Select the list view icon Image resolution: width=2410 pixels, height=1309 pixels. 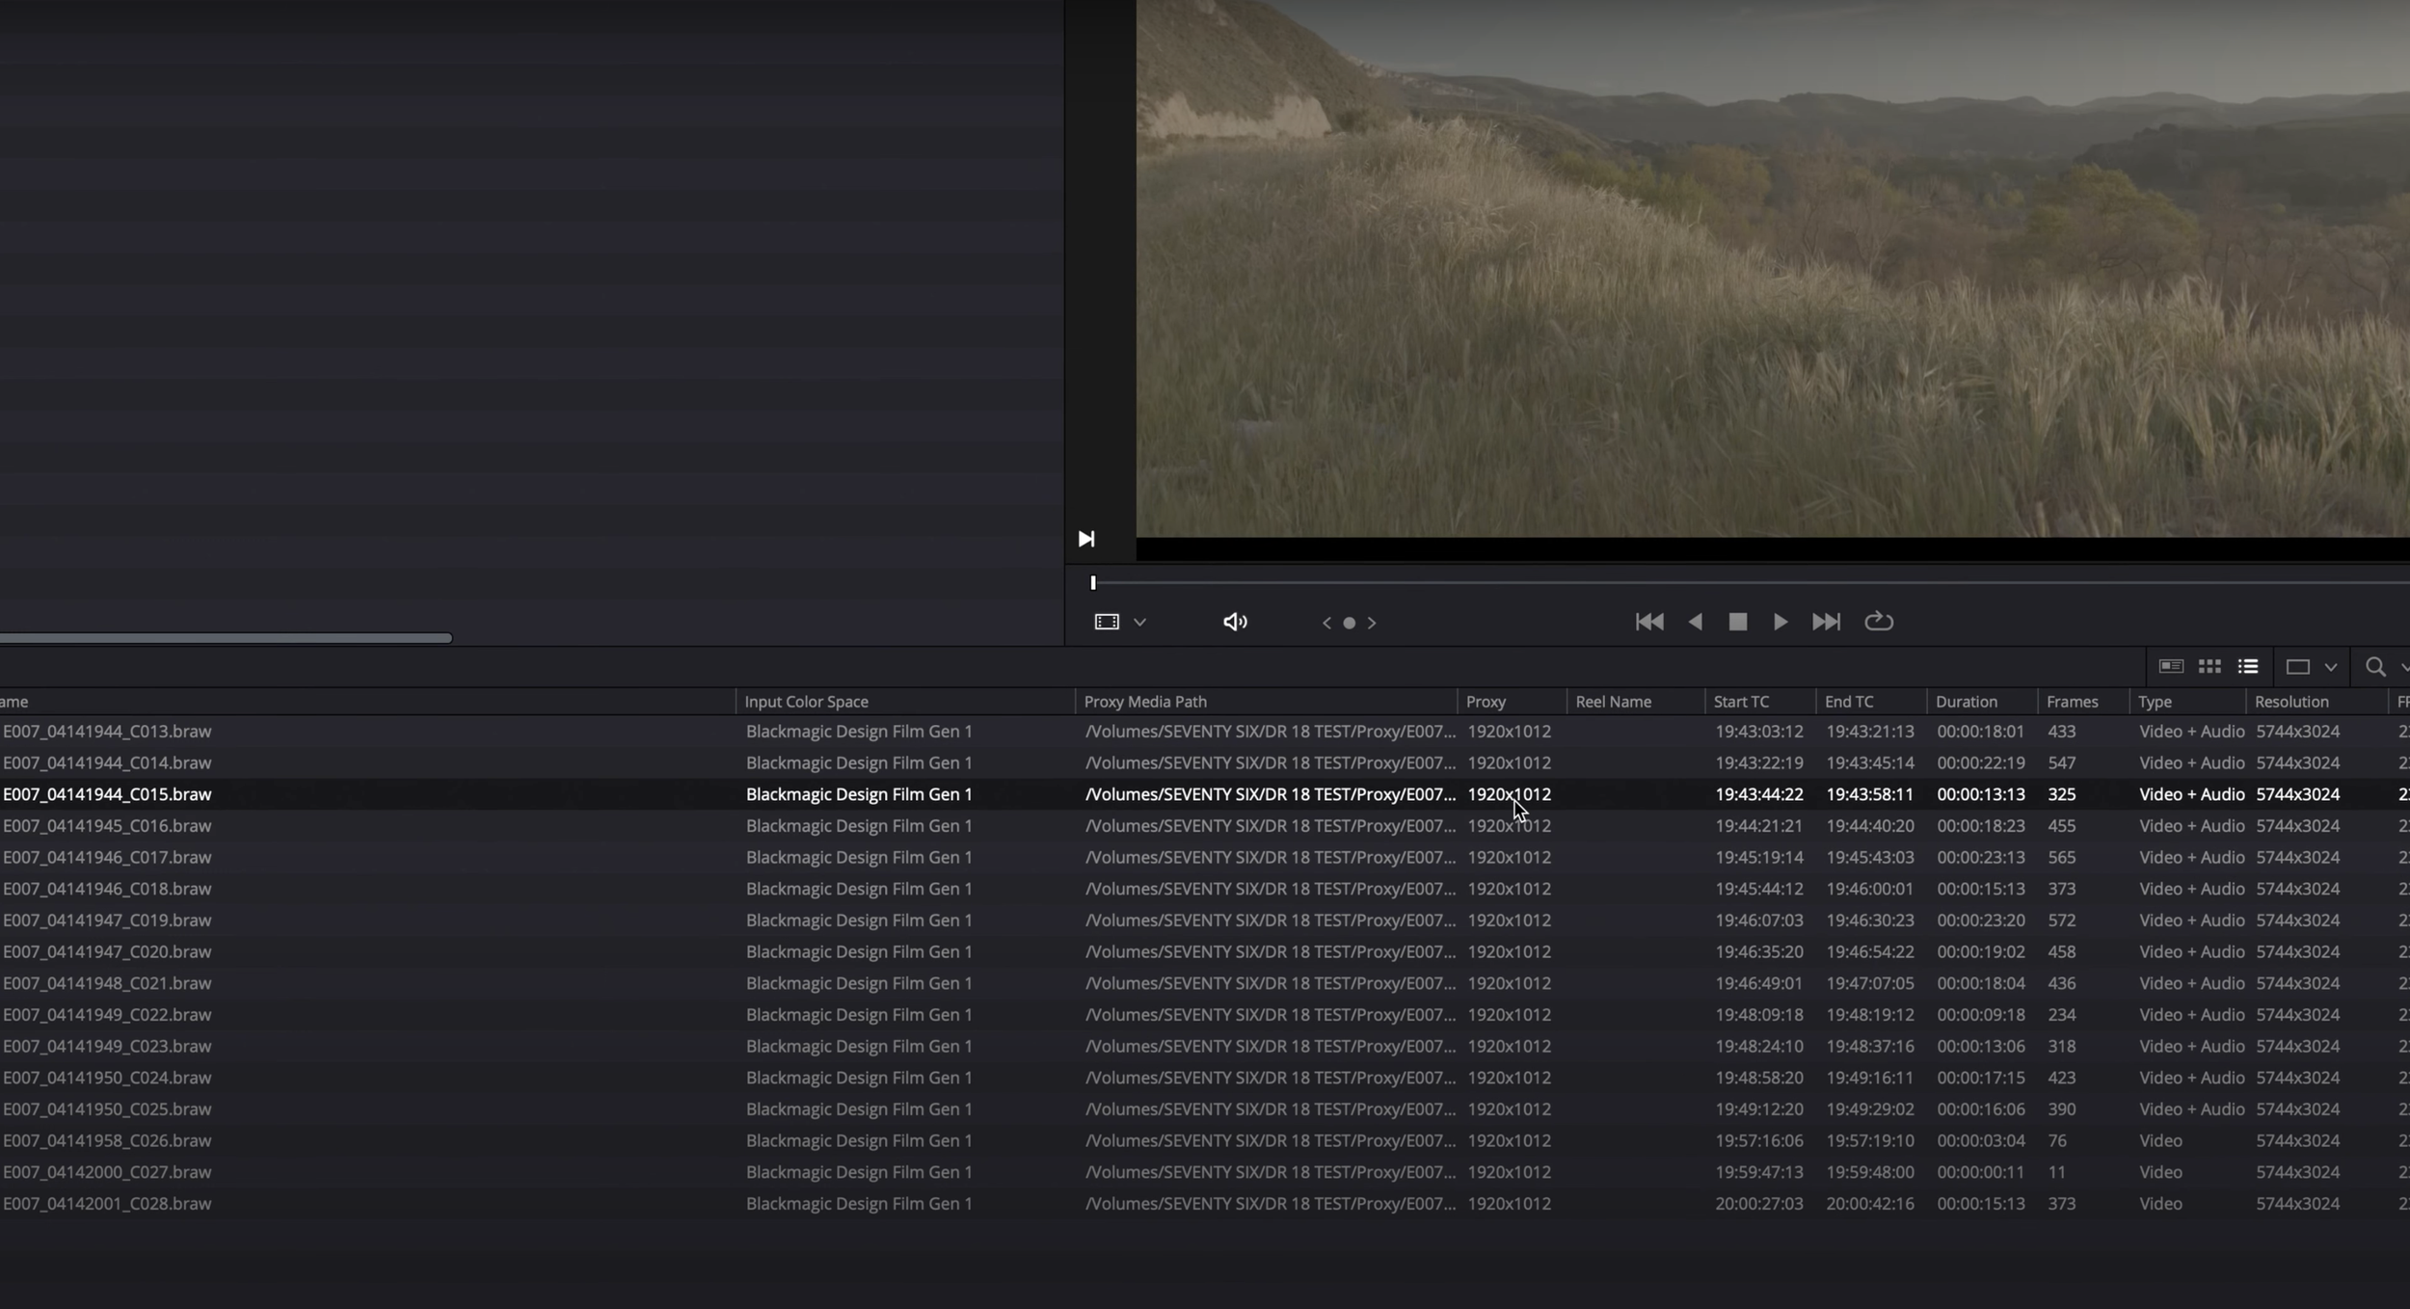click(2247, 666)
